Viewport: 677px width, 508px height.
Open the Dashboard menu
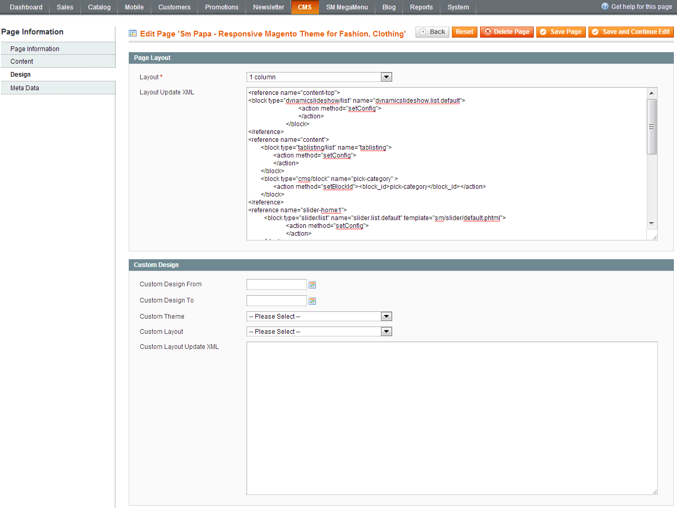(x=26, y=7)
